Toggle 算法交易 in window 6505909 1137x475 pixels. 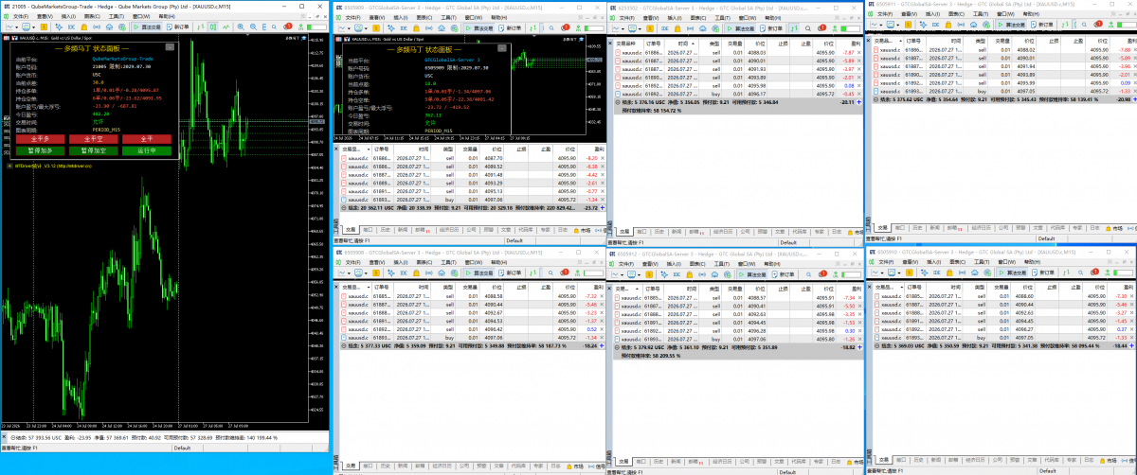(x=478, y=28)
